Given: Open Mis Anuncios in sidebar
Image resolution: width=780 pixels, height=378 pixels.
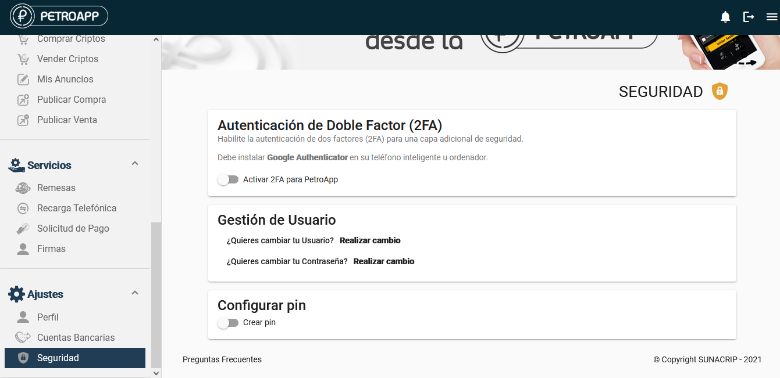Looking at the screenshot, I should coord(65,79).
